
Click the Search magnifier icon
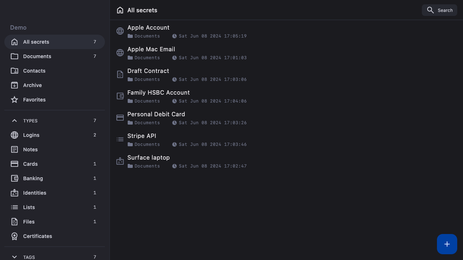(x=430, y=10)
